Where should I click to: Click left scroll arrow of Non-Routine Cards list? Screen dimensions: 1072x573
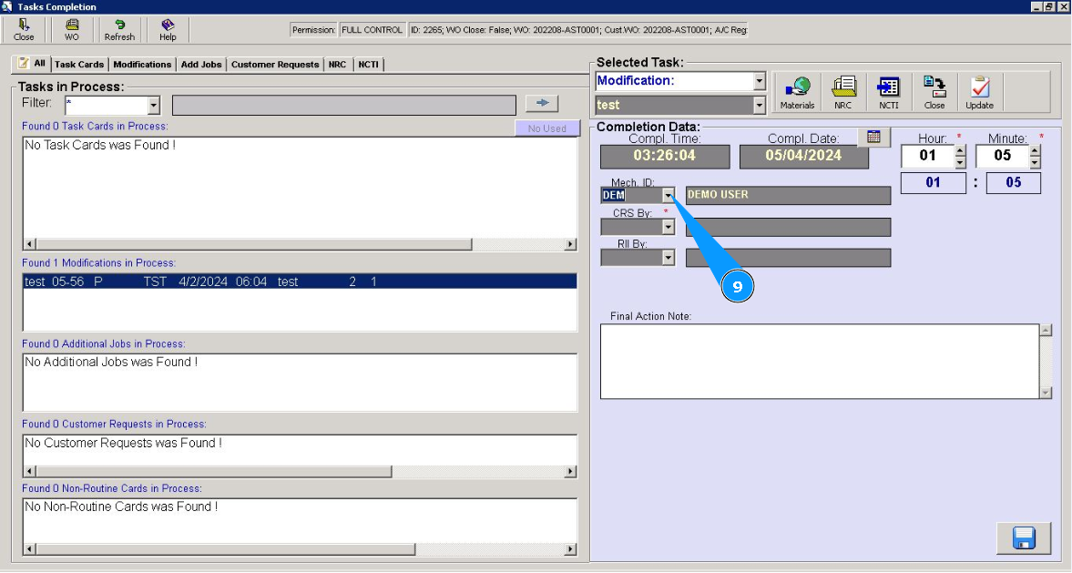point(29,549)
